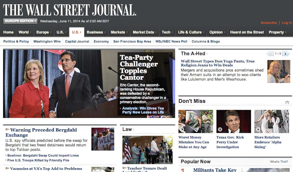Click key icon beside Teacher Tenure headline
Screen dimensions: 293x172
[124, 169]
